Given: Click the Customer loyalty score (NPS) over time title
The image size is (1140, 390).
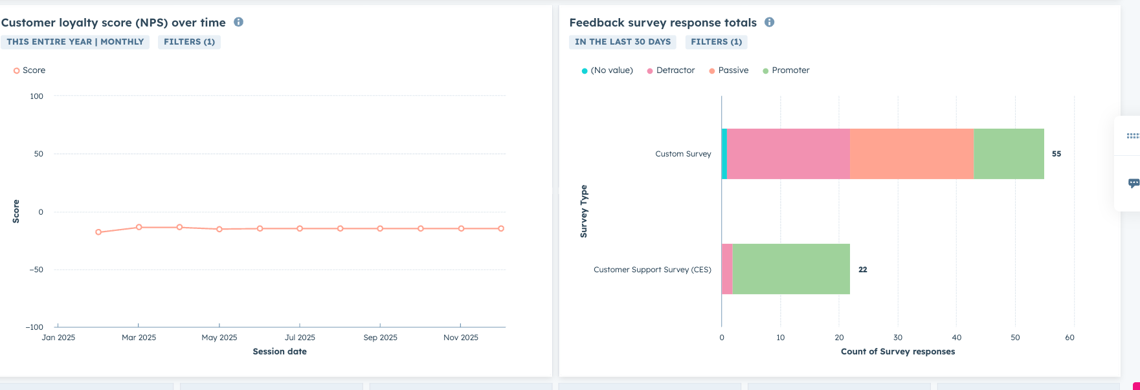Looking at the screenshot, I should [x=113, y=23].
